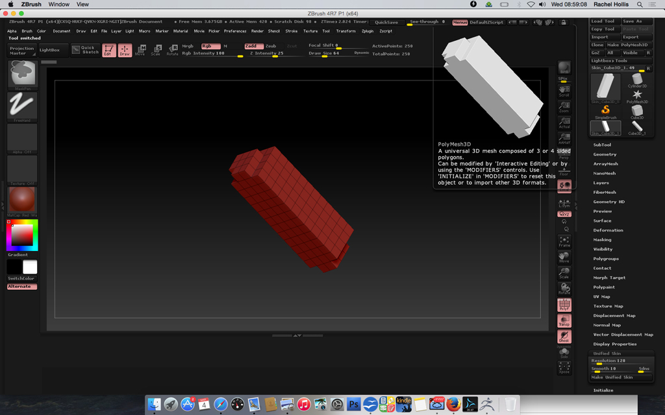The image size is (665, 415).
Task: Toggle Zadd mode
Action: click(254, 46)
